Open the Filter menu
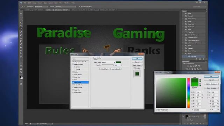This screenshot has height=126, width=224. (x=56, y=3)
